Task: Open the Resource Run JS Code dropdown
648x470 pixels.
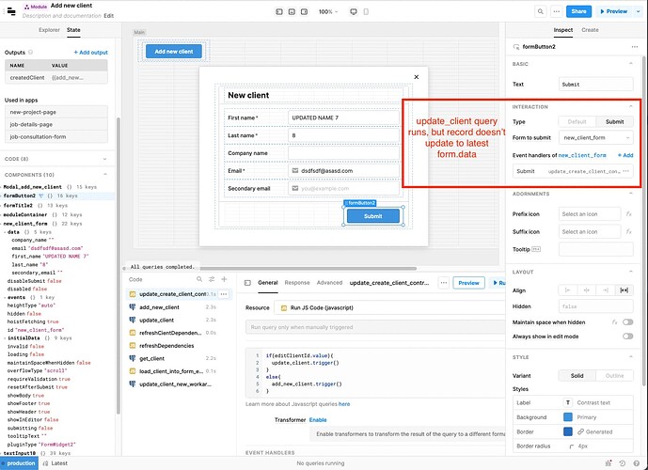Action: pos(389,307)
